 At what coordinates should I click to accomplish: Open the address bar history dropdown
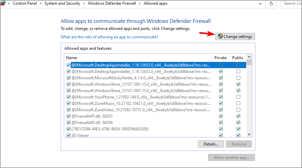[260, 3]
